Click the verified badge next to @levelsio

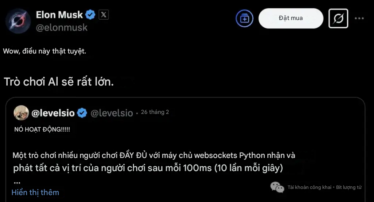point(82,112)
